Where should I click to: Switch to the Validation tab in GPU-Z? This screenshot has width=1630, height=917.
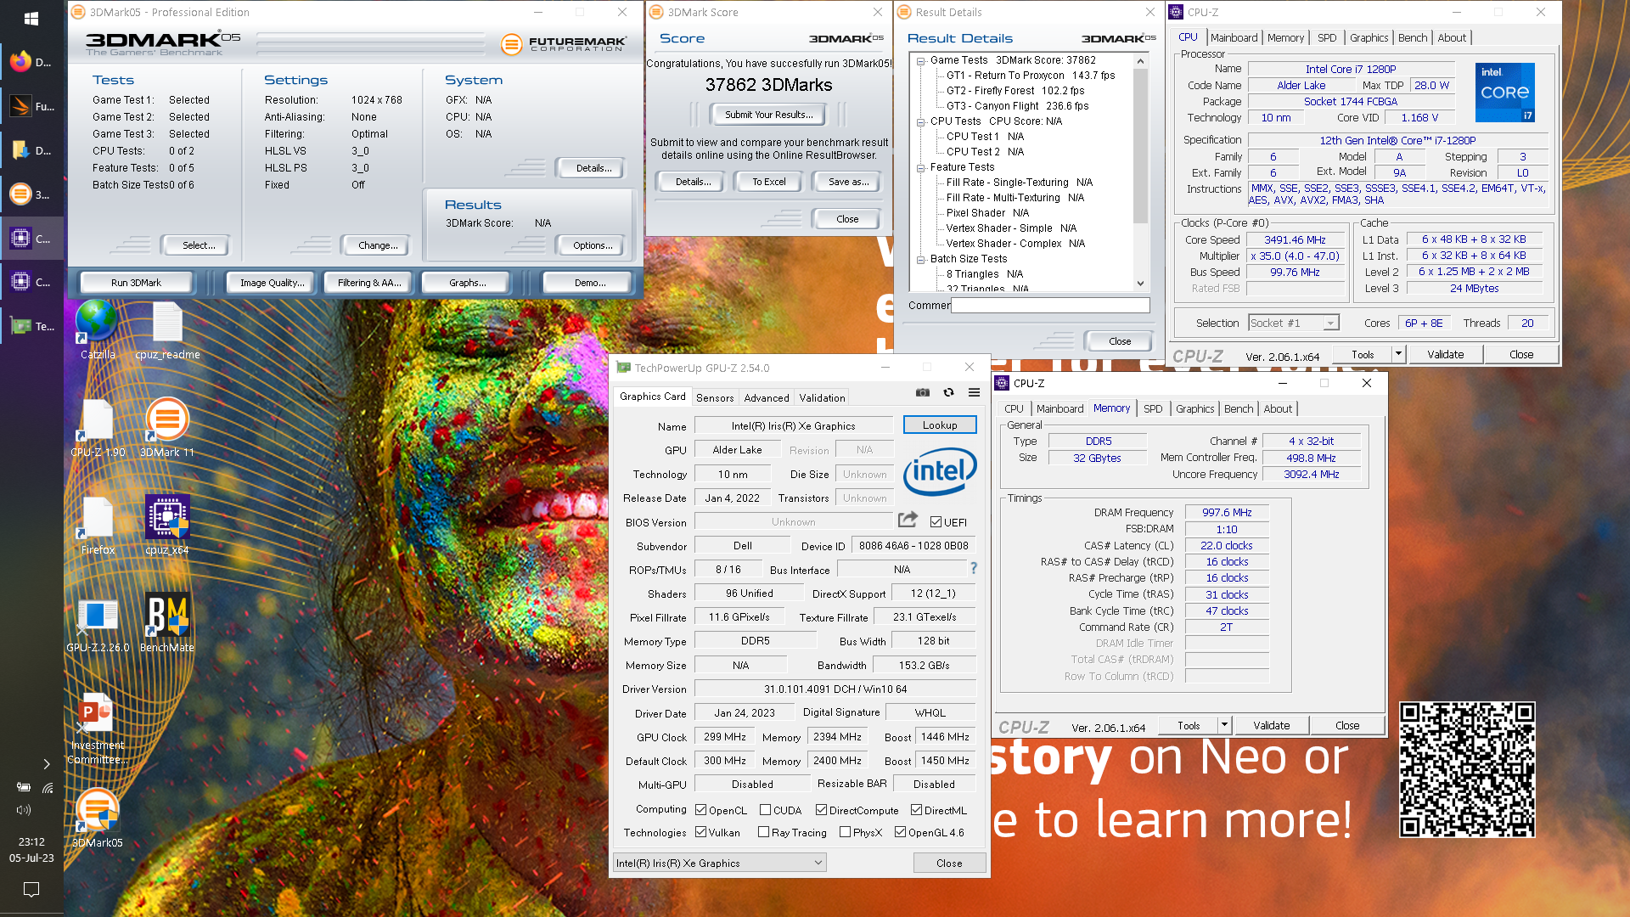point(822,397)
